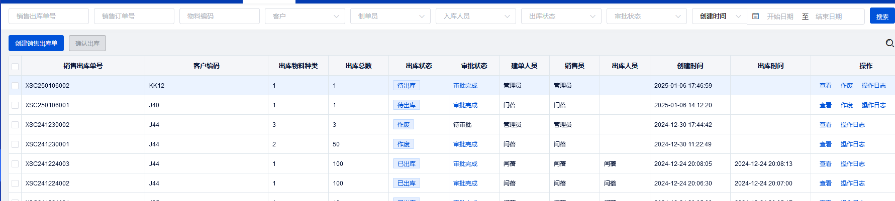
Task: Click 查看 for order XSC241224002
Action: click(826, 183)
